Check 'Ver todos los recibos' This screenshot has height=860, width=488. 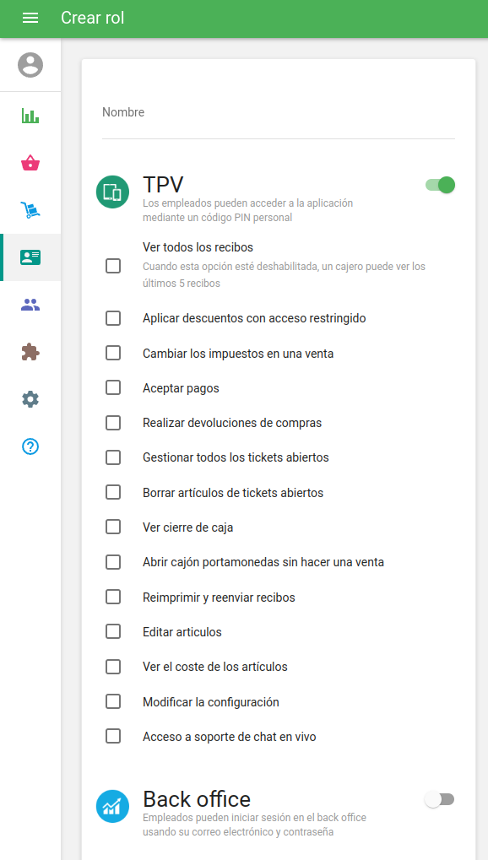[112, 266]
